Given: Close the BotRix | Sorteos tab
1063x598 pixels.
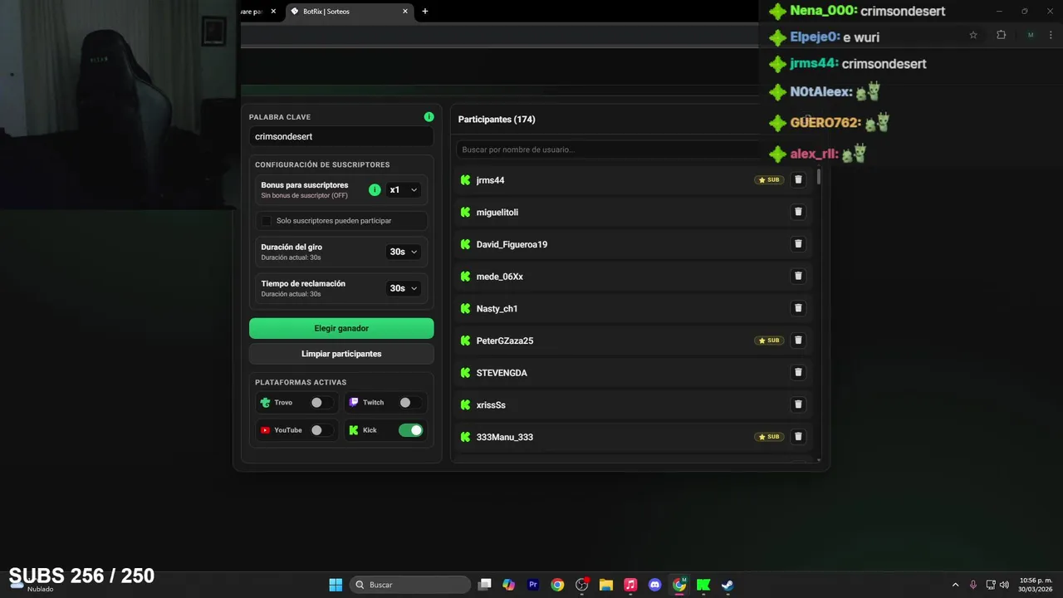Looking at the screenshot, I should click(x=405, y=12).
